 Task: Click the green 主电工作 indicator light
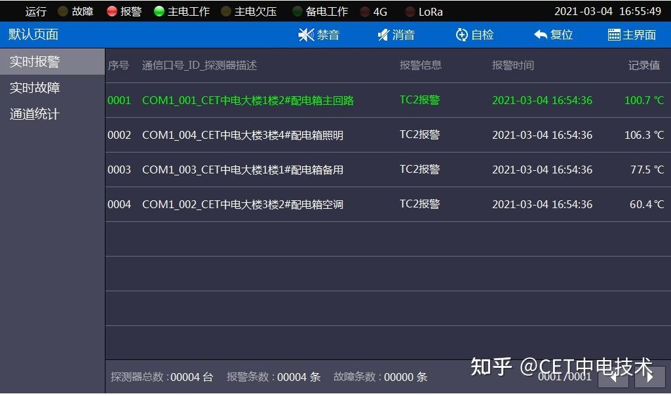click(x=159, y=11)
